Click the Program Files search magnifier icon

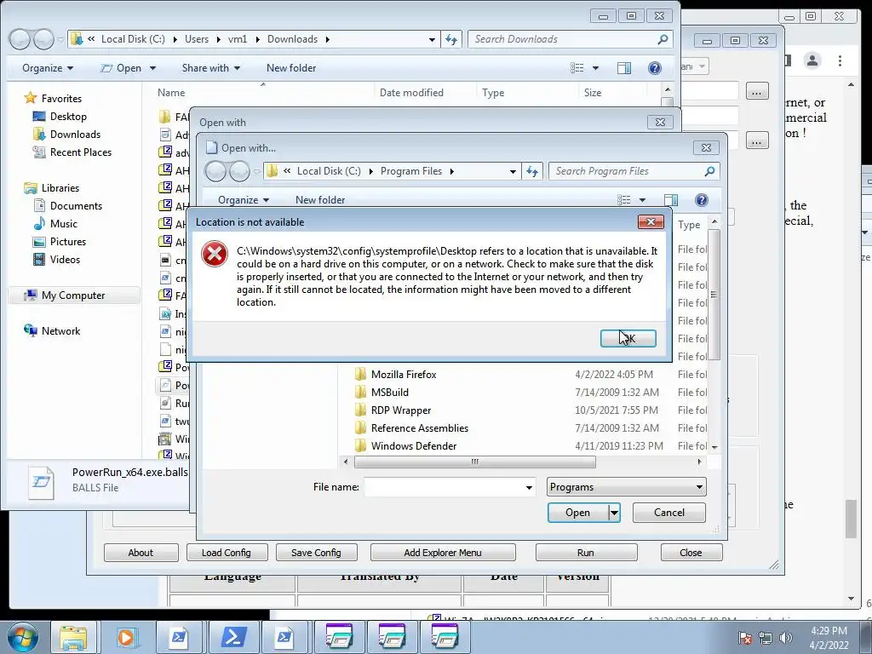point(709,171)
